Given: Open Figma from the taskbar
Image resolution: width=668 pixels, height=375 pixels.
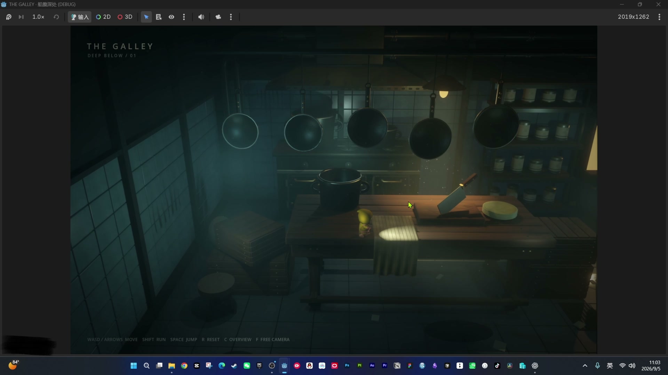Looking at the screenshot, I should click(x=410, y=366).
